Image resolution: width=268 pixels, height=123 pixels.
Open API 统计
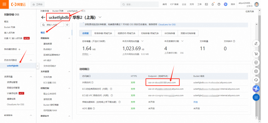click(x=47, y=60)
